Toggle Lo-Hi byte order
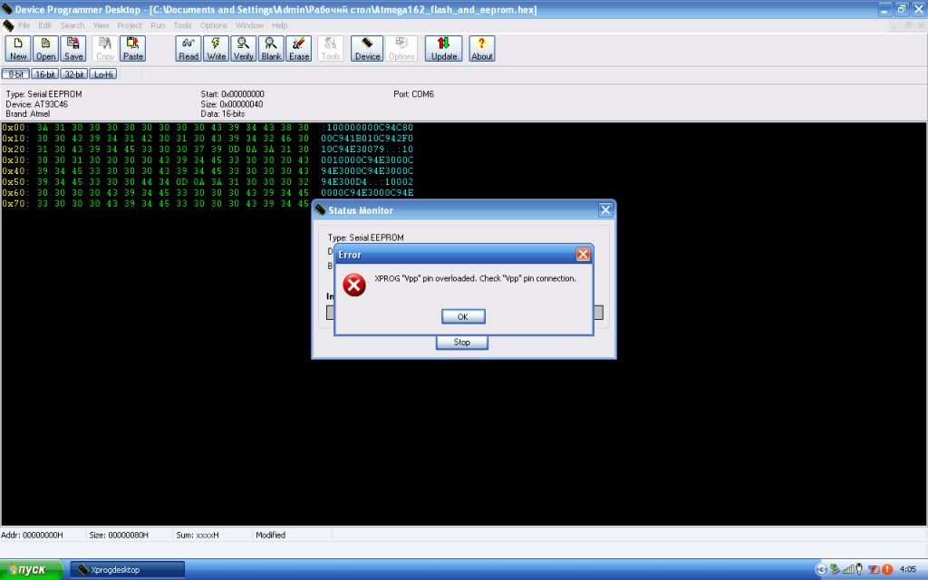The image size is (928, 580). (x=103, y=74)
